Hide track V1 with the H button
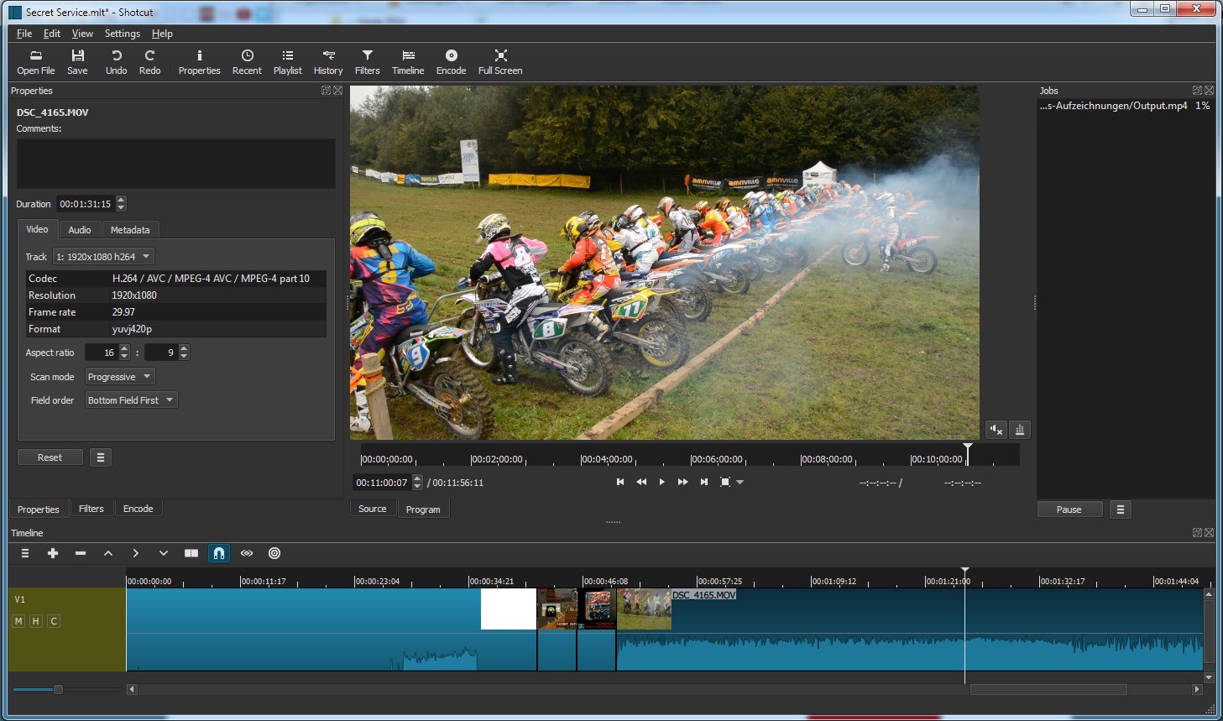Viewport: 1223px width, 721px height. [35, 621]
